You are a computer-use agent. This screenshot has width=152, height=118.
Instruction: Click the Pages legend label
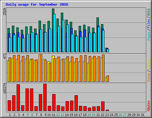(148, 36)
